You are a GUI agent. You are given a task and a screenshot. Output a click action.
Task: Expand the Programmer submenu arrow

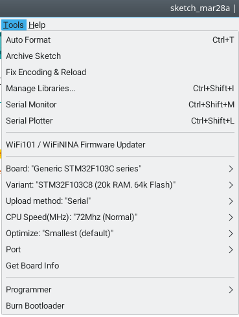(231, 290)
